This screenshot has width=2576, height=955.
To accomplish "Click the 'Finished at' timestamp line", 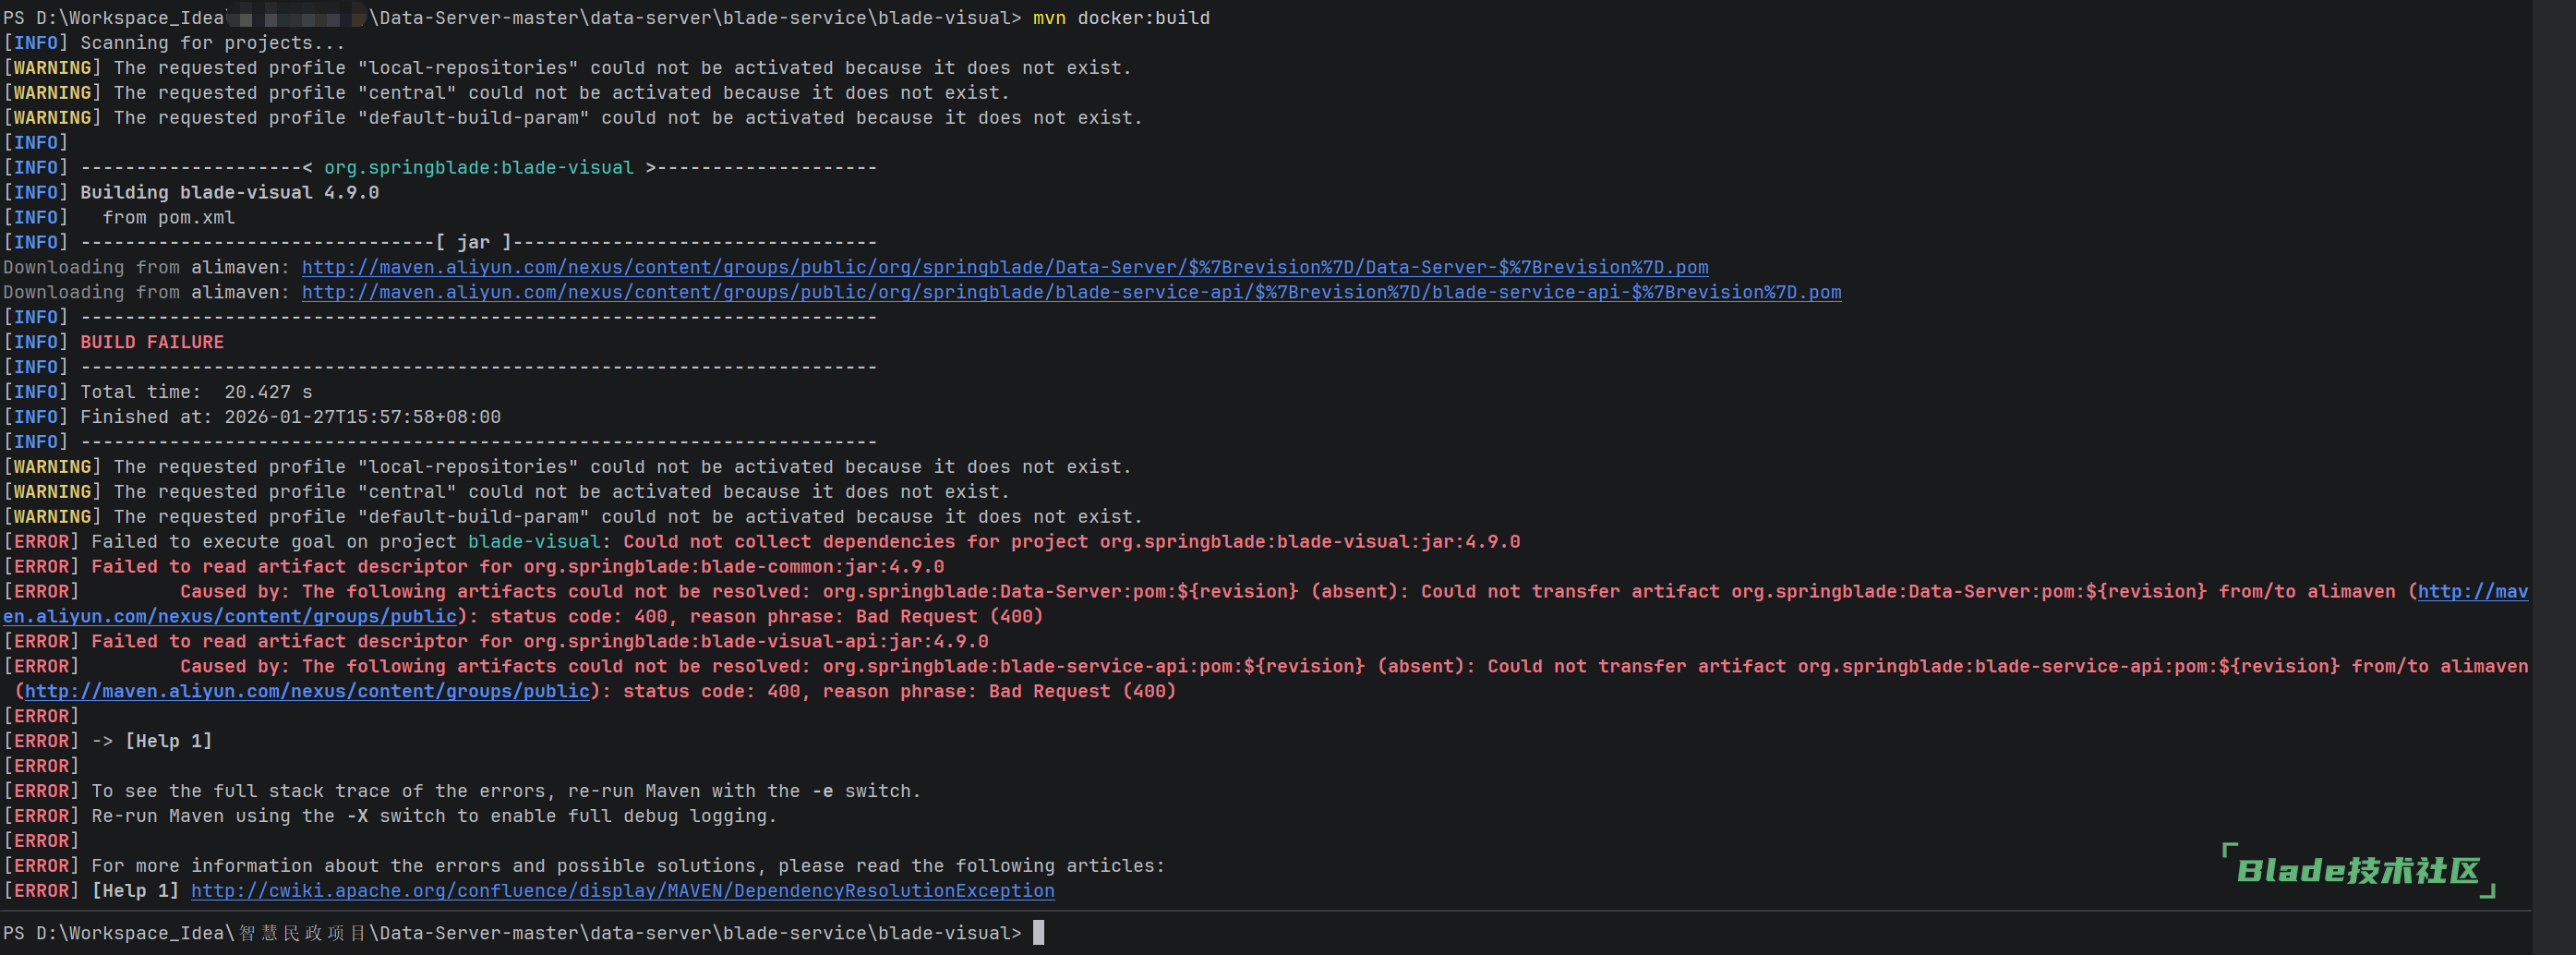I will [290, 417].
